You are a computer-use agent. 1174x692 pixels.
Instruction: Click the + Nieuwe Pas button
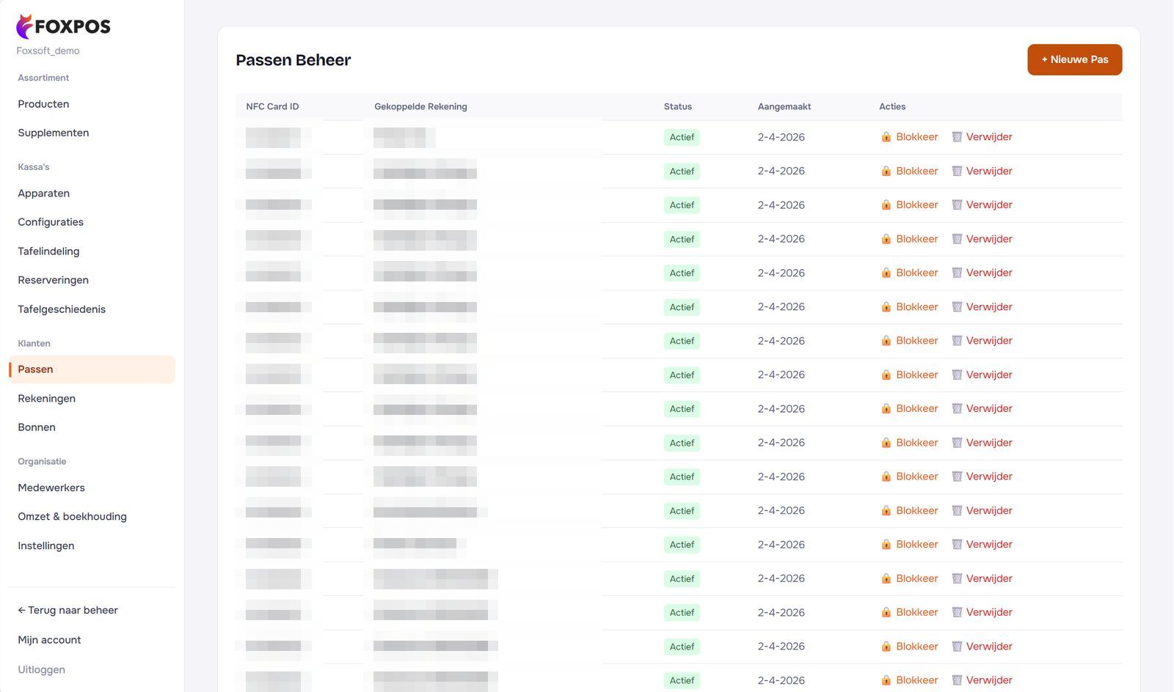coord(1074,59)
